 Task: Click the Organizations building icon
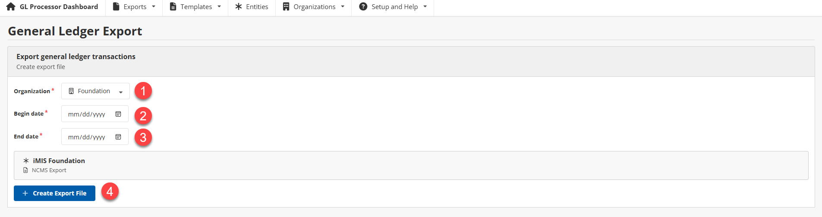click(x=286, y=7)
